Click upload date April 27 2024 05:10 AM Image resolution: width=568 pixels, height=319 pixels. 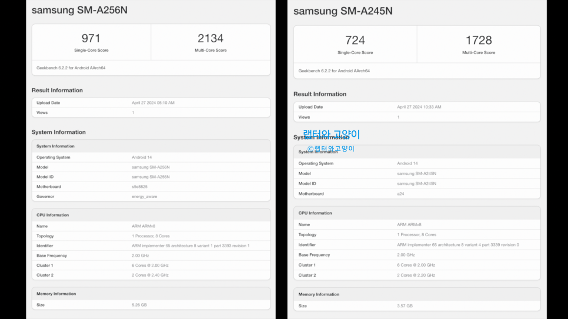tap(153, 103)
